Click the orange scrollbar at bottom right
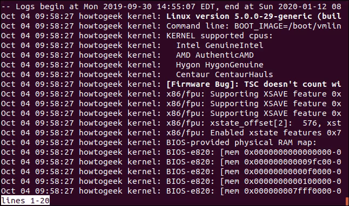 point(347,201)
